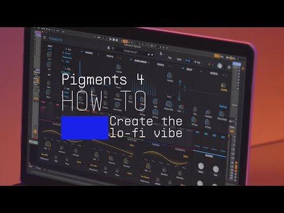Image resolution: width=284 pixels, height=213 pixels.
Task: Open the settings gear icon
Action: 229,67
